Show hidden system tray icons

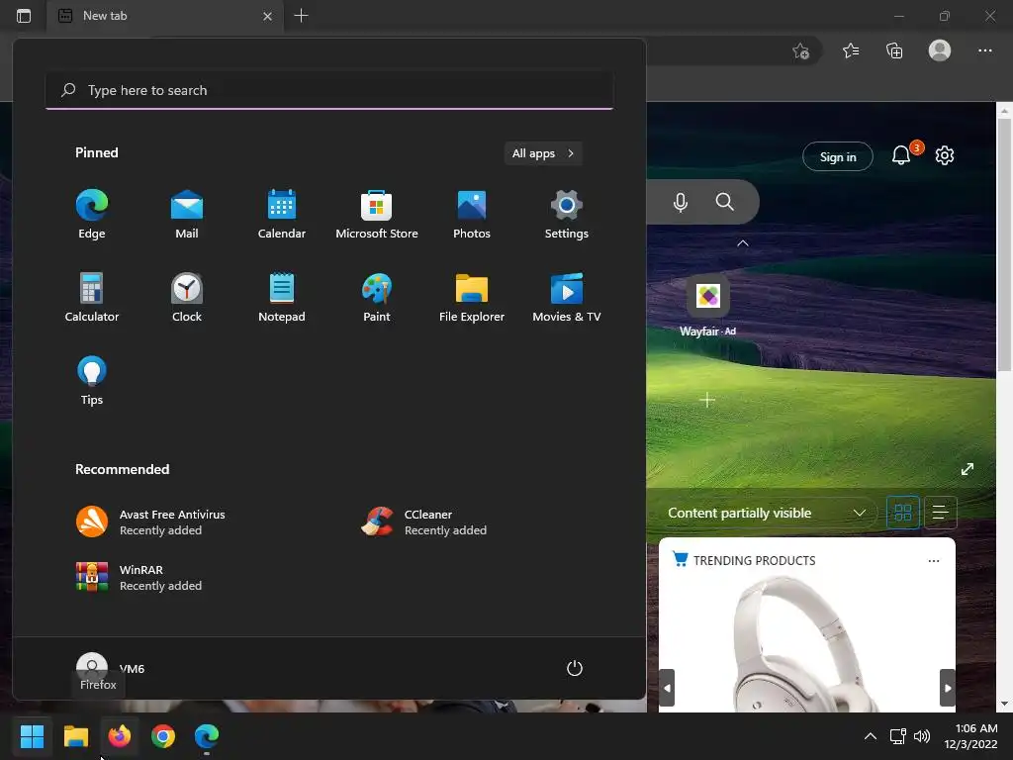[871, 736]
